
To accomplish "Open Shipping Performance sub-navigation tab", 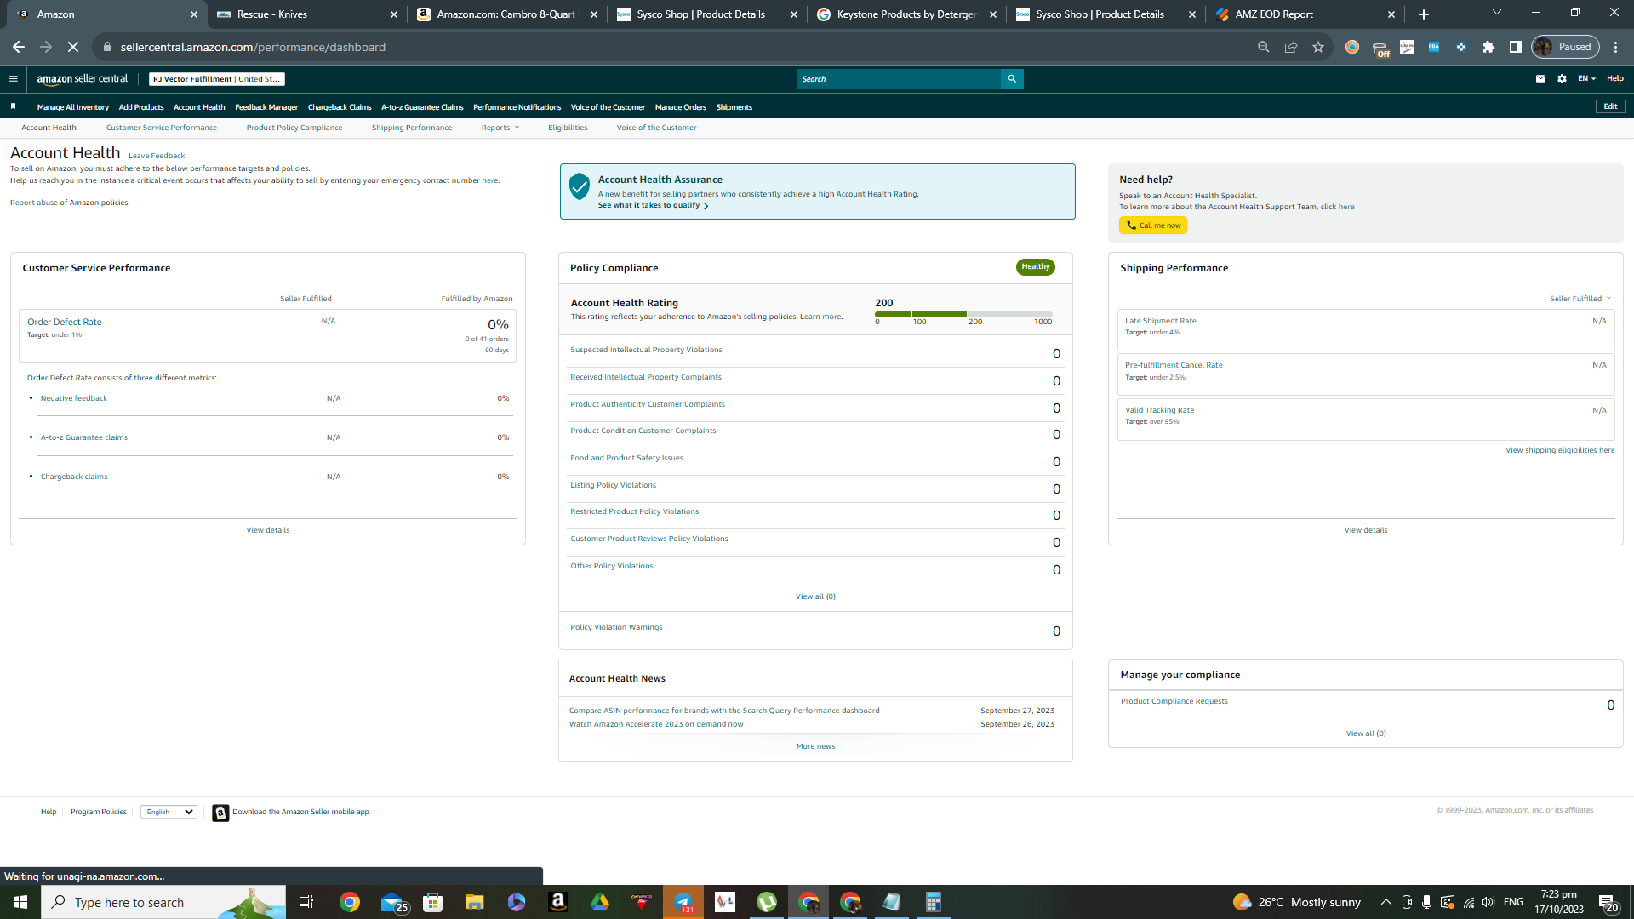I will [x=412, y=128].
